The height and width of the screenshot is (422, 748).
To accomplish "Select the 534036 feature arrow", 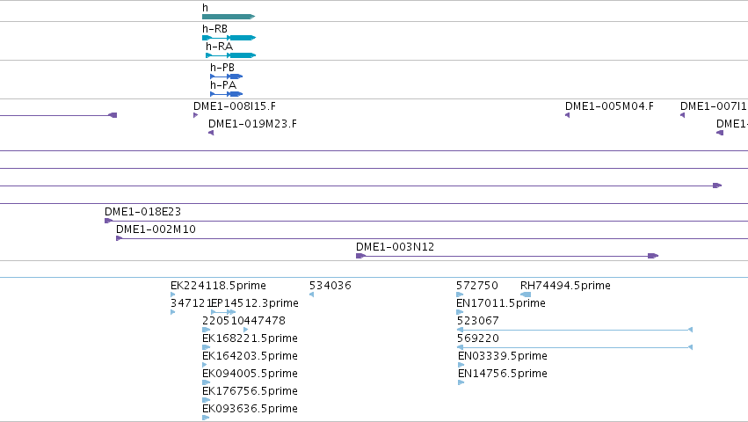I will coord(311,295).
